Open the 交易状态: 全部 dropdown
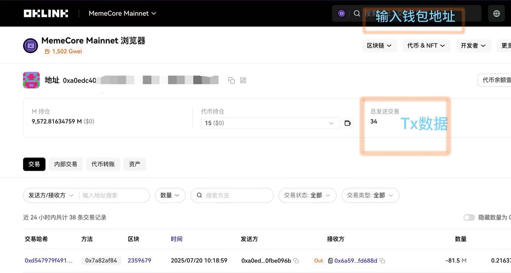Screen dimensions: 511x273 307,195
